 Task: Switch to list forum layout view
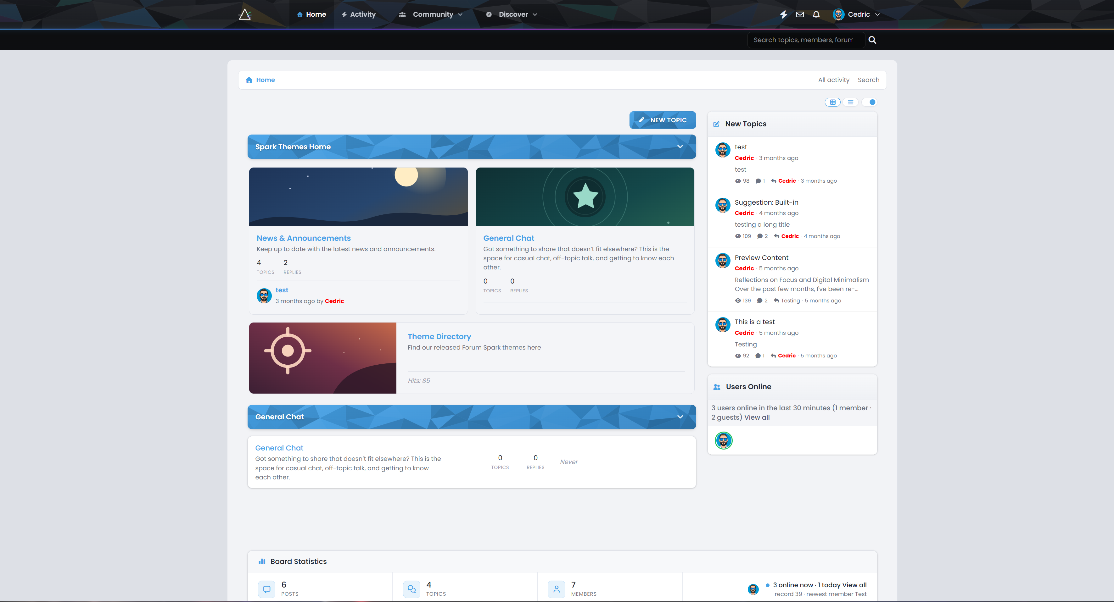coord(851,102)
